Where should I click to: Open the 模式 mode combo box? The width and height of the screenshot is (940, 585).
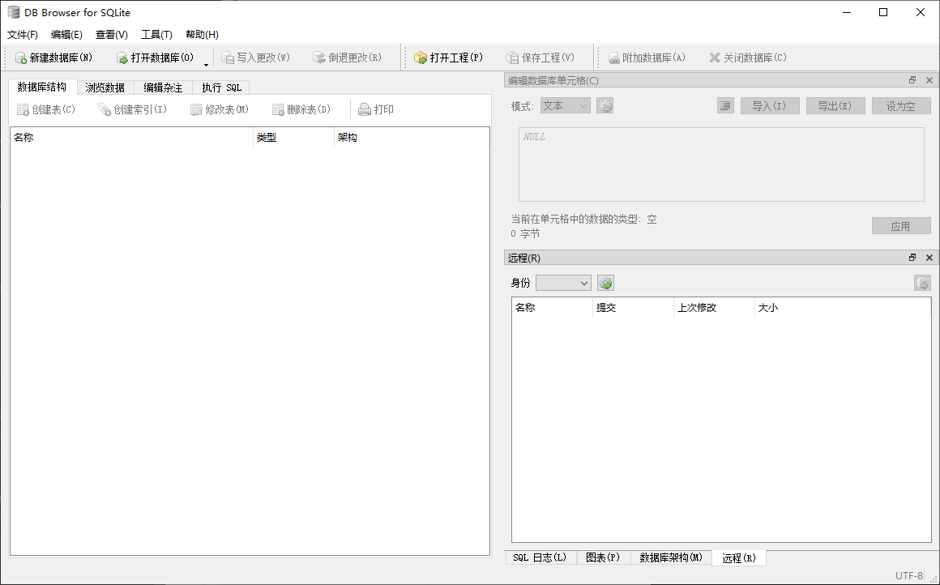(565, 106)
